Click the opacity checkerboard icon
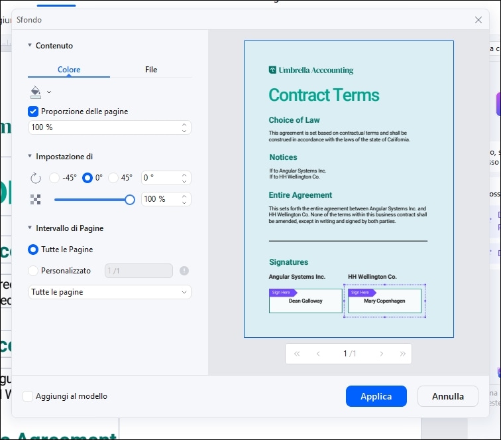 pos(36,199)
